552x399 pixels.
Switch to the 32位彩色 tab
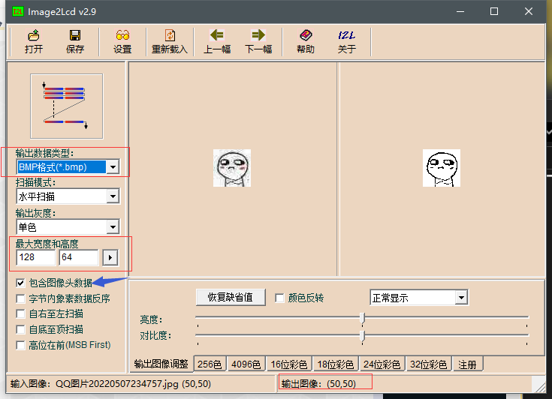pyautogui.click(x=428, y=364)
